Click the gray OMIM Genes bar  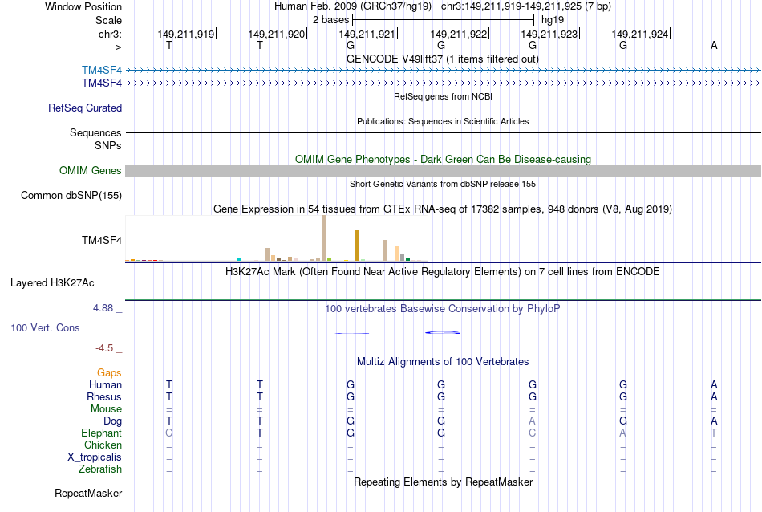[444, 170]
